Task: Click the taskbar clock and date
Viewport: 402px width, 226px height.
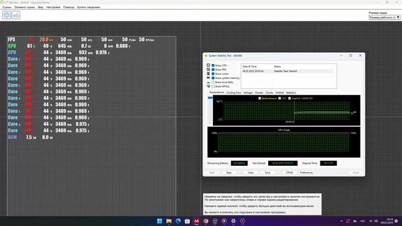Action: [x=387, y=221]
